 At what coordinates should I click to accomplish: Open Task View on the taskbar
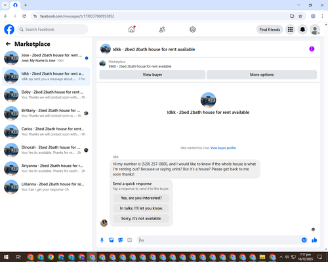(18, 257)
